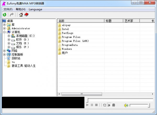Select the Administrator user icon

tap(9, 28)
